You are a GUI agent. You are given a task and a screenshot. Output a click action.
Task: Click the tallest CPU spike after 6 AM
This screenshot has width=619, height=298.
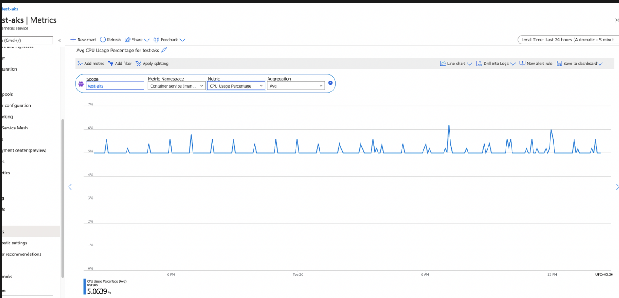[449, 126]
